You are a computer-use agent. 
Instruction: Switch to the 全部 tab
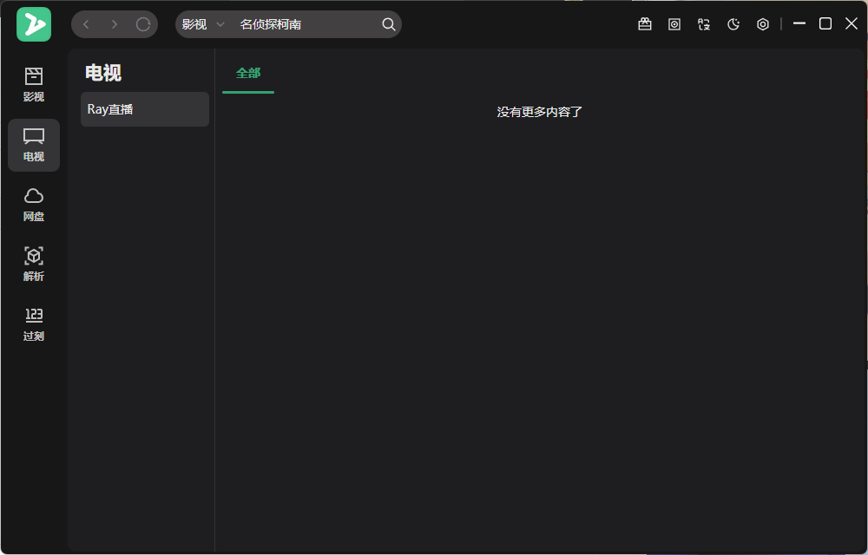click(248, 73)
